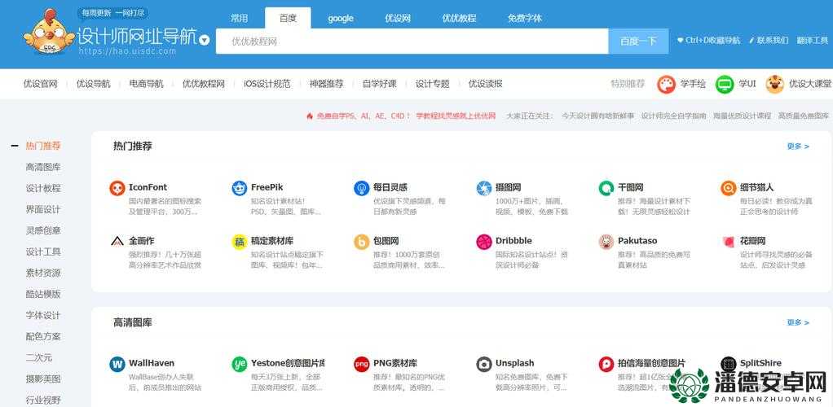Open the 翻译工具 link
This screenshot has width=833, height=407.
(813, 41)
